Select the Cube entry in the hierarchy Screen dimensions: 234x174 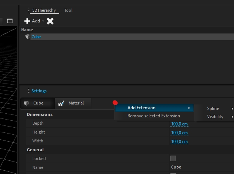tap(36, 37)
